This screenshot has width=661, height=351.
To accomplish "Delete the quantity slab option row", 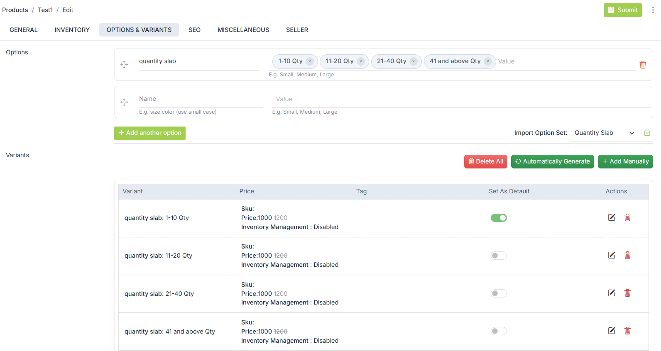I will [x=642, y=65].
